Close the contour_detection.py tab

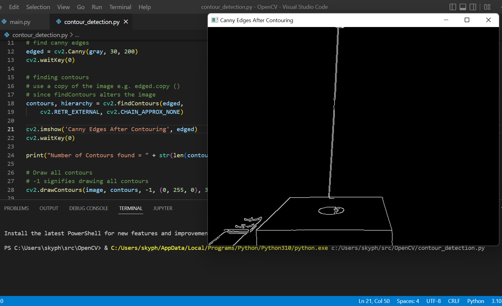point(126,22)
